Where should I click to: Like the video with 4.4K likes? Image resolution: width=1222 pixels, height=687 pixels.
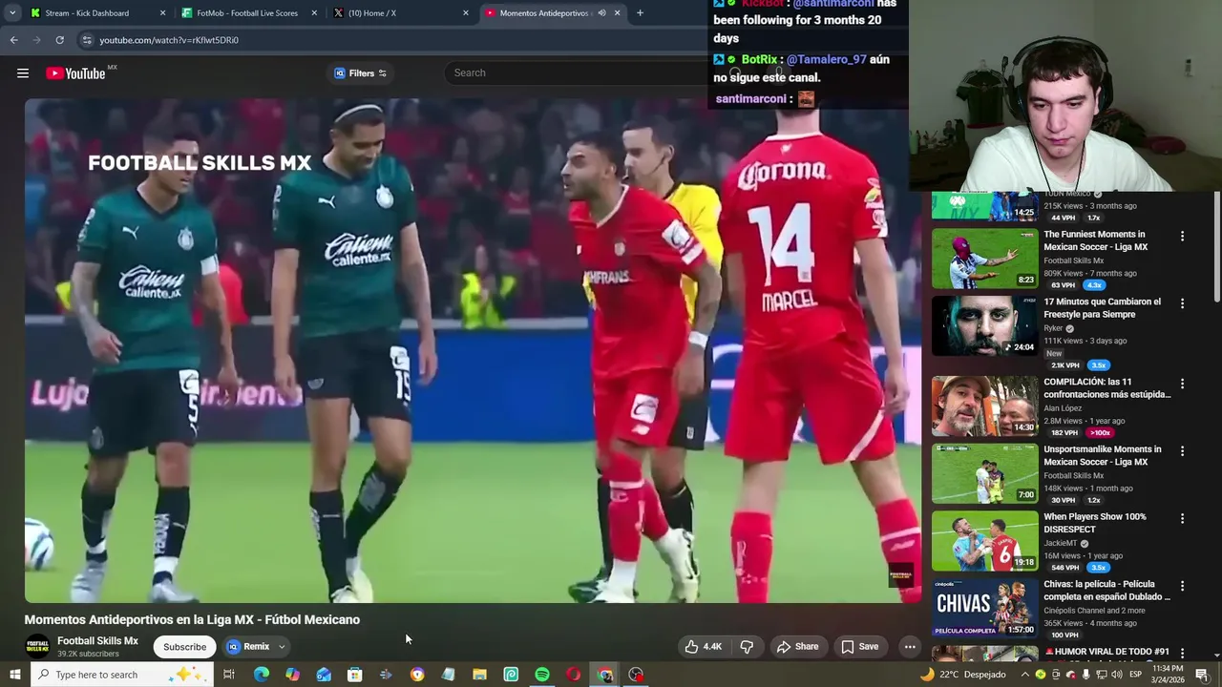(703, 647)
